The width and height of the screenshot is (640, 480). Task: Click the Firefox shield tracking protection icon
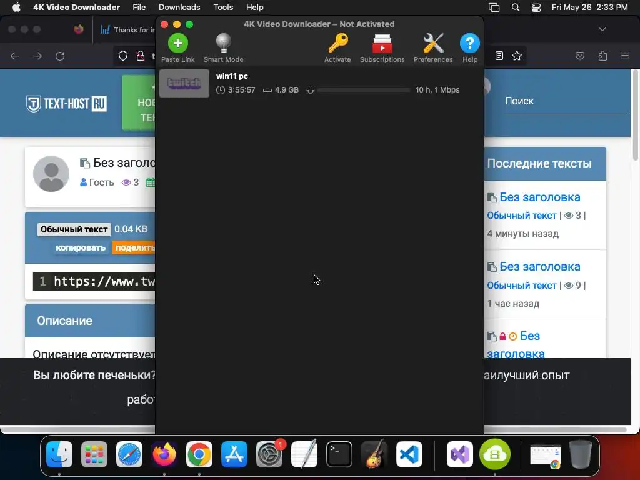[123, 56]
